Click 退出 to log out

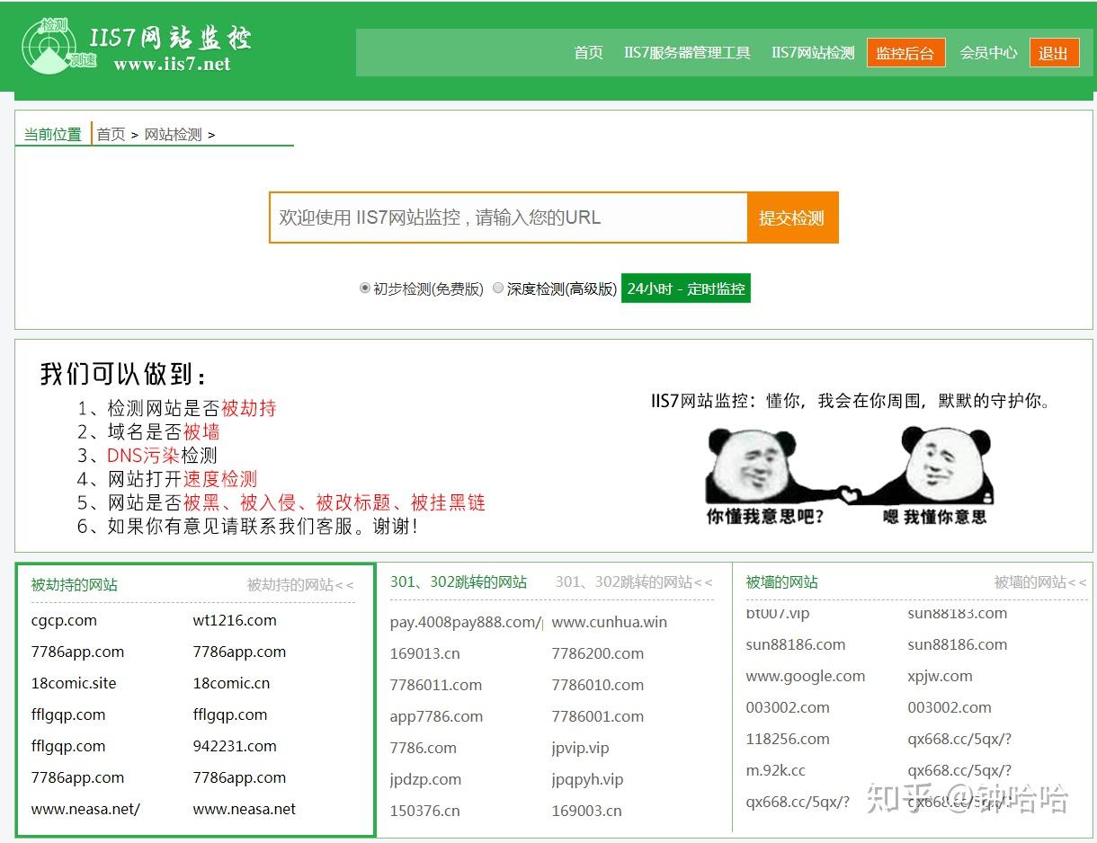[1053, 52]
